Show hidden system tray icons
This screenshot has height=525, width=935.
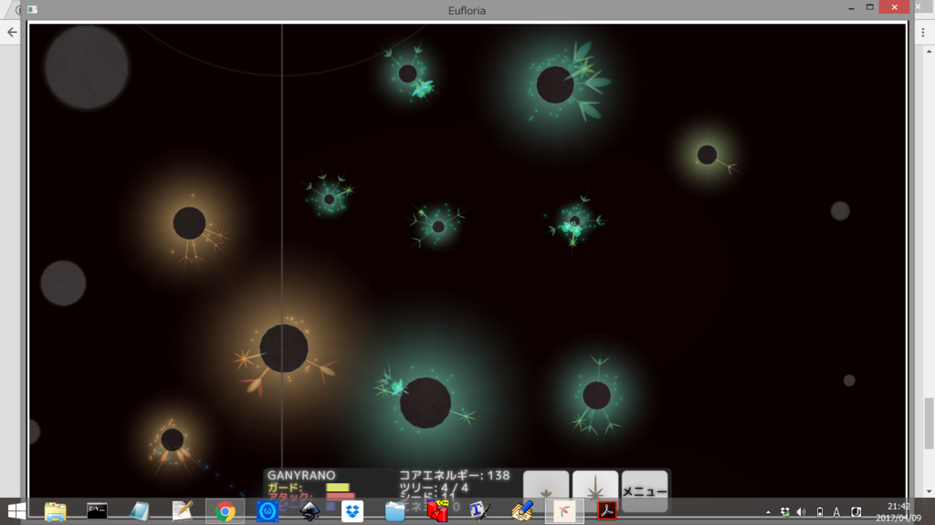[x=768, y=512]
